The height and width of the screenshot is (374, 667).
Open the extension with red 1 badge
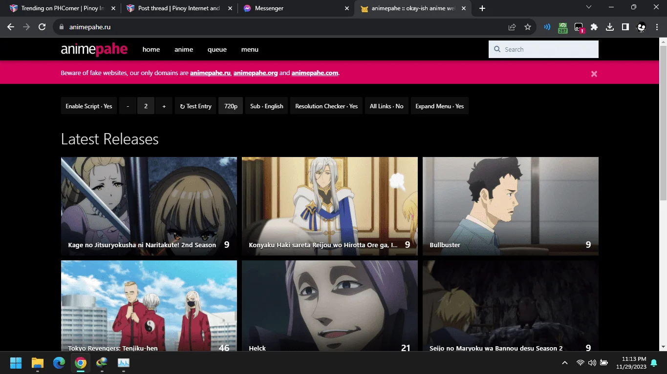579,28
